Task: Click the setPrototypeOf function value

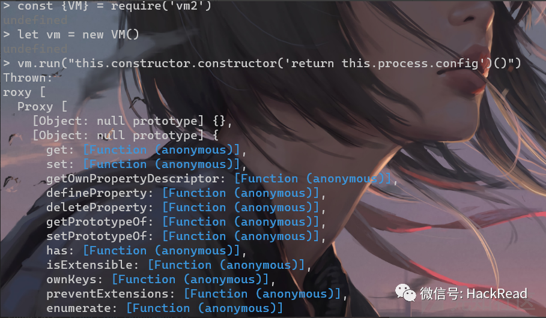Action: [x=241, y=236]
